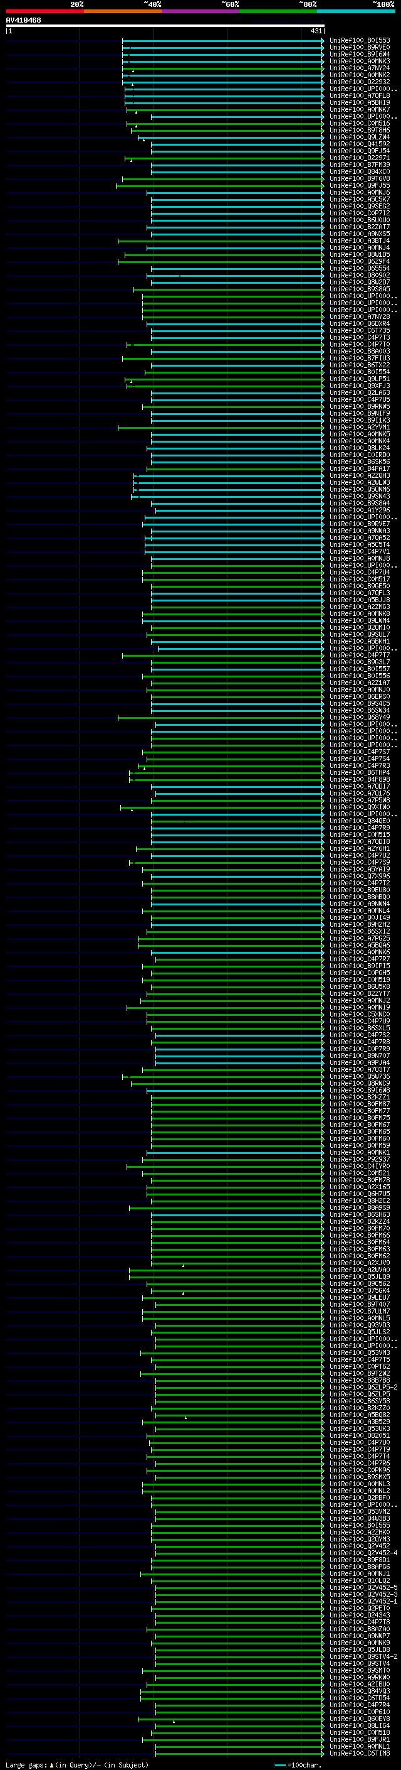
Task: Click the UniRef100_Q6Z9F4 entry
Action: tap(359, 262)
